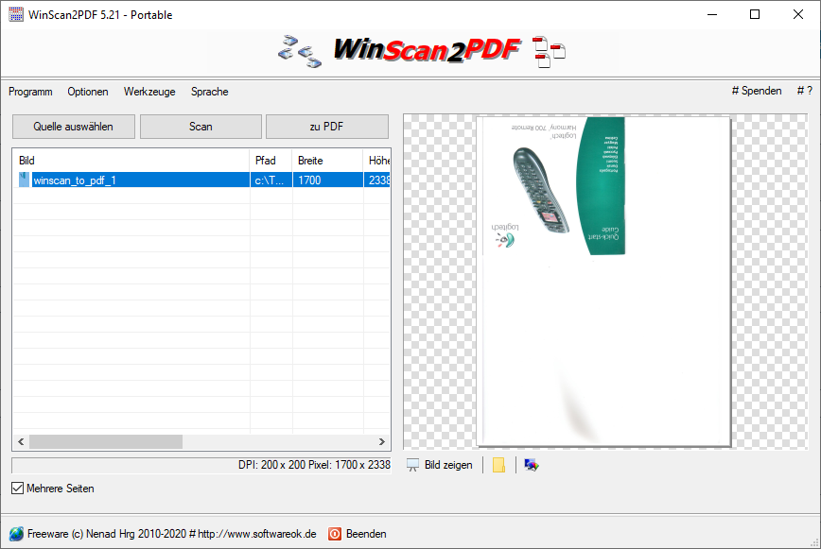Open the Optionen menu
821x549 pixels.
(x=87, y=92)
